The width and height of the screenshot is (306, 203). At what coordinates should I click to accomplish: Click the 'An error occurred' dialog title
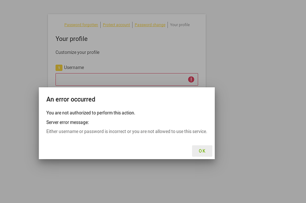tap(71, 99)
